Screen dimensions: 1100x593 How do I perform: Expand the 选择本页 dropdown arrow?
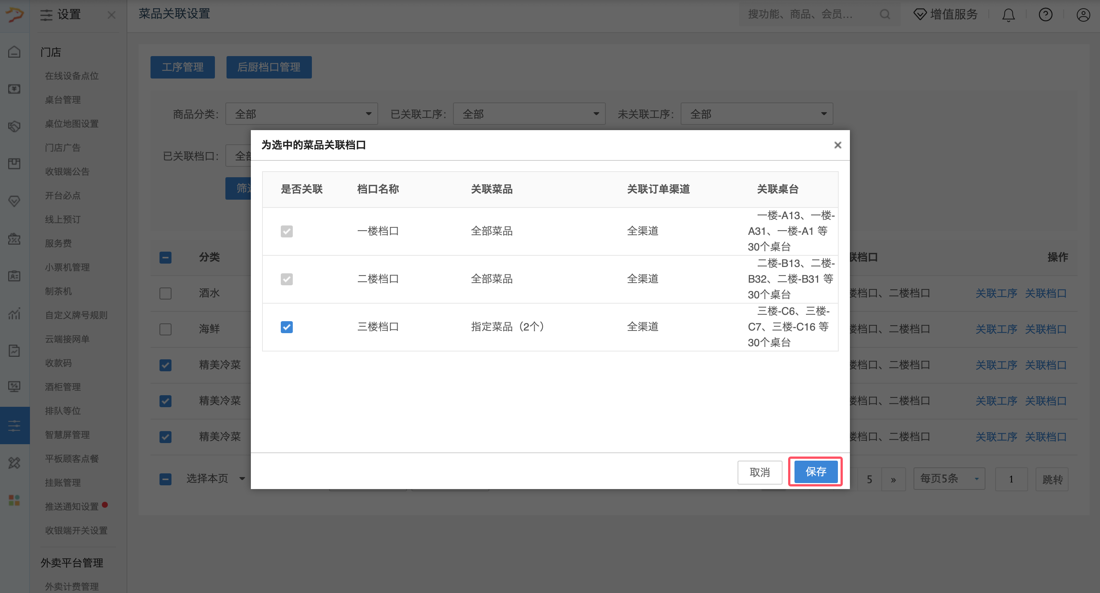point(242,479)
